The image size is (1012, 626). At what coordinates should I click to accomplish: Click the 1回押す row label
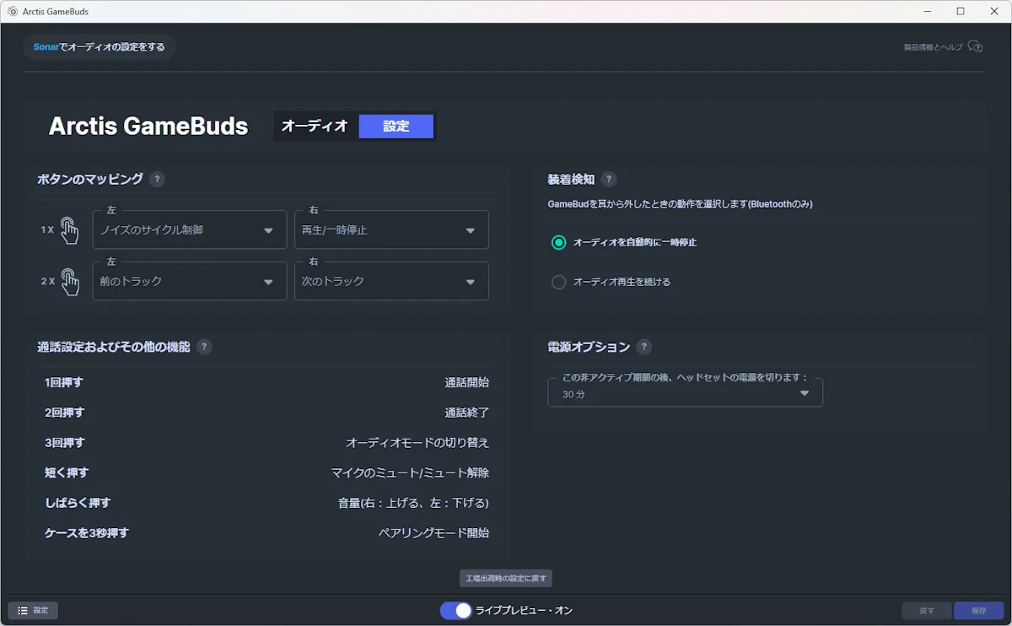(x=64, y=382)
